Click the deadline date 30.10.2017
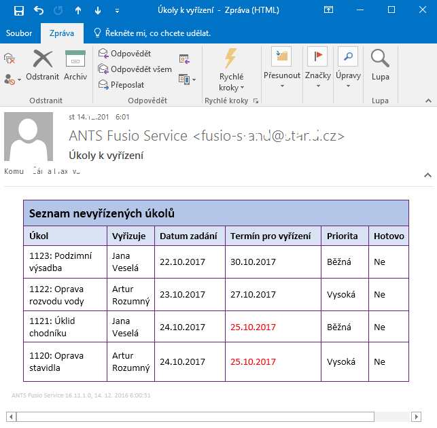Viewport: 437px width, 428px height. coord(253,262)
